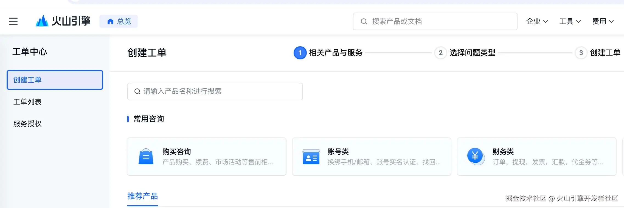Click the 总览 overview button
The image size is (624, 208).
point(119,21)
